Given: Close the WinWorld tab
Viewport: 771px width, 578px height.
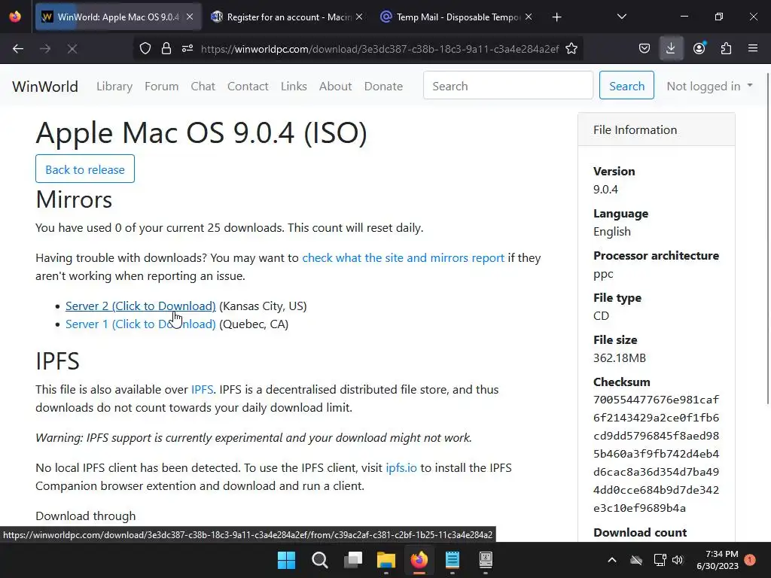Looking at the screenshot, I should [x=190, y=17].
